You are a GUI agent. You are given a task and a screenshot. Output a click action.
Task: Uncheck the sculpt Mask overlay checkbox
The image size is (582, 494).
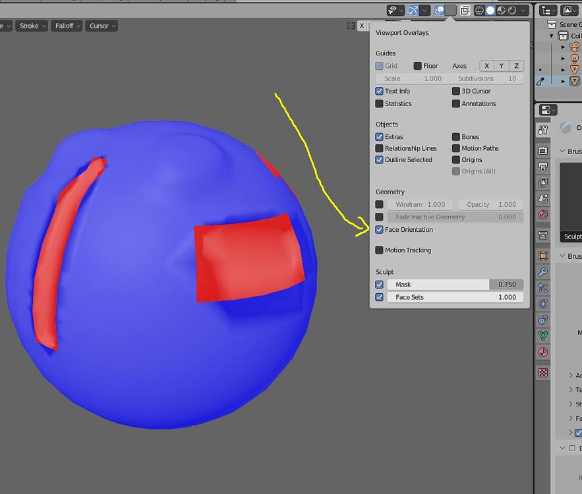pyautogui.click(x=379, y=284)
